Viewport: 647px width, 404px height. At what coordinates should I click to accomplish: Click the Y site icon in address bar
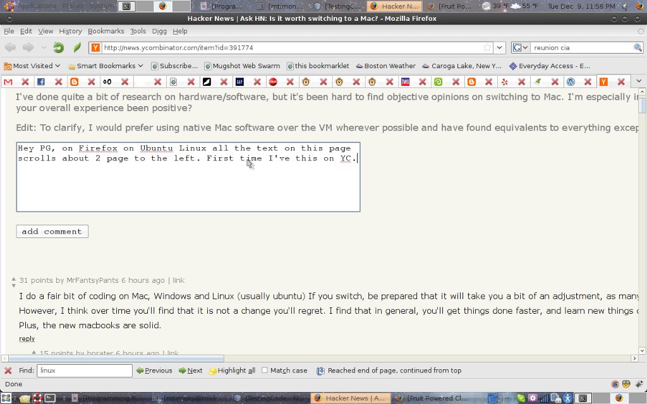pyautogui.click(x=95, y=47)
